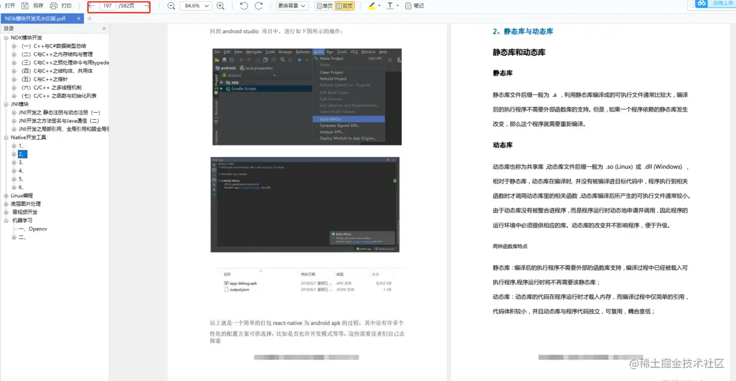This screenshot has height=381, width=736.
Task: Click heading 2、静态库与动态库
Action: click(523, 31)
